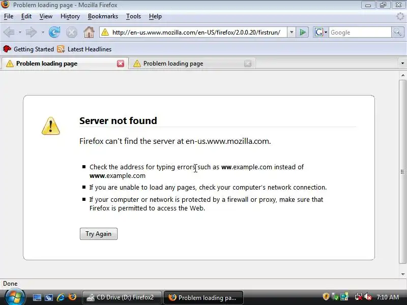Viewport: 407px width, 305px height.
Task: Click the page scrollbar up arrow
Action: click(x=402, y=75)
